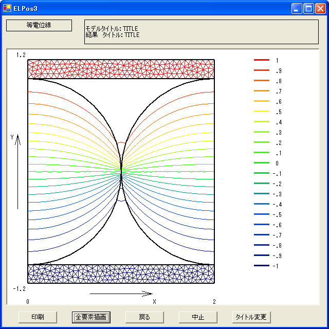Click the legend label -.2
Viewport: 329px width, 329px height.
click(278, 184)
